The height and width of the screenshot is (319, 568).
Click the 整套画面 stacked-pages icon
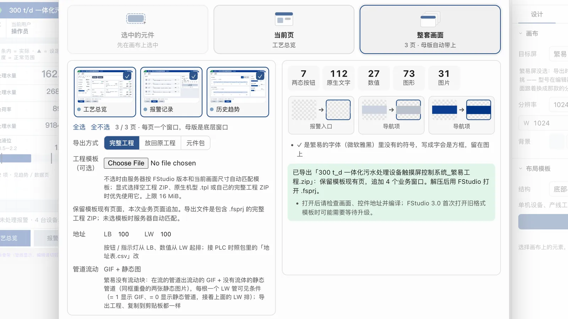[430, 19]
